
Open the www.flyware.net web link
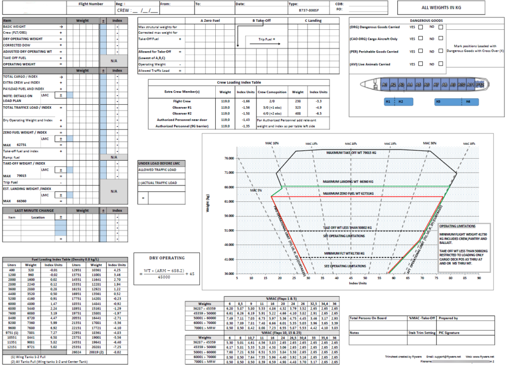click(483, 357)
